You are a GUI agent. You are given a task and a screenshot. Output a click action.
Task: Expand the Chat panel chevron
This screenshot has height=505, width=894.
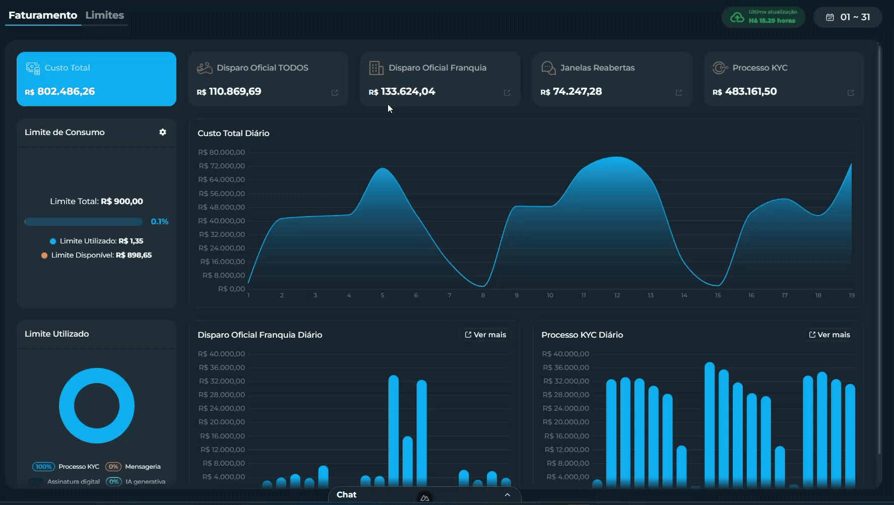click(x=507, y=495)
